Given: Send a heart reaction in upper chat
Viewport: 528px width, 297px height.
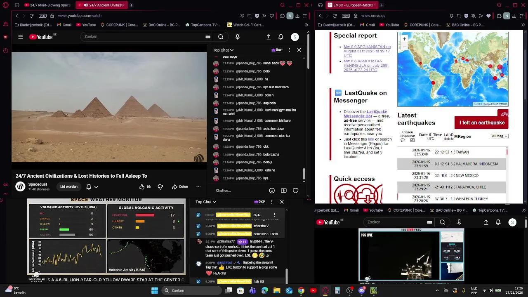Looking at the screenshot, I should point(295,191).
